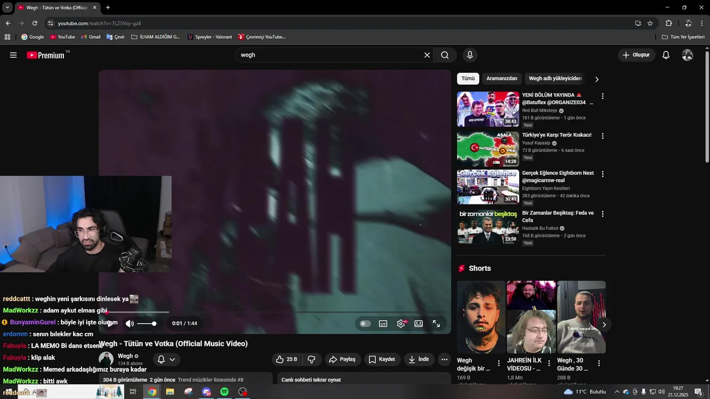710x399 pixels.
Task: Select the Aramanızdan filter chip
Action: [502, 79]
